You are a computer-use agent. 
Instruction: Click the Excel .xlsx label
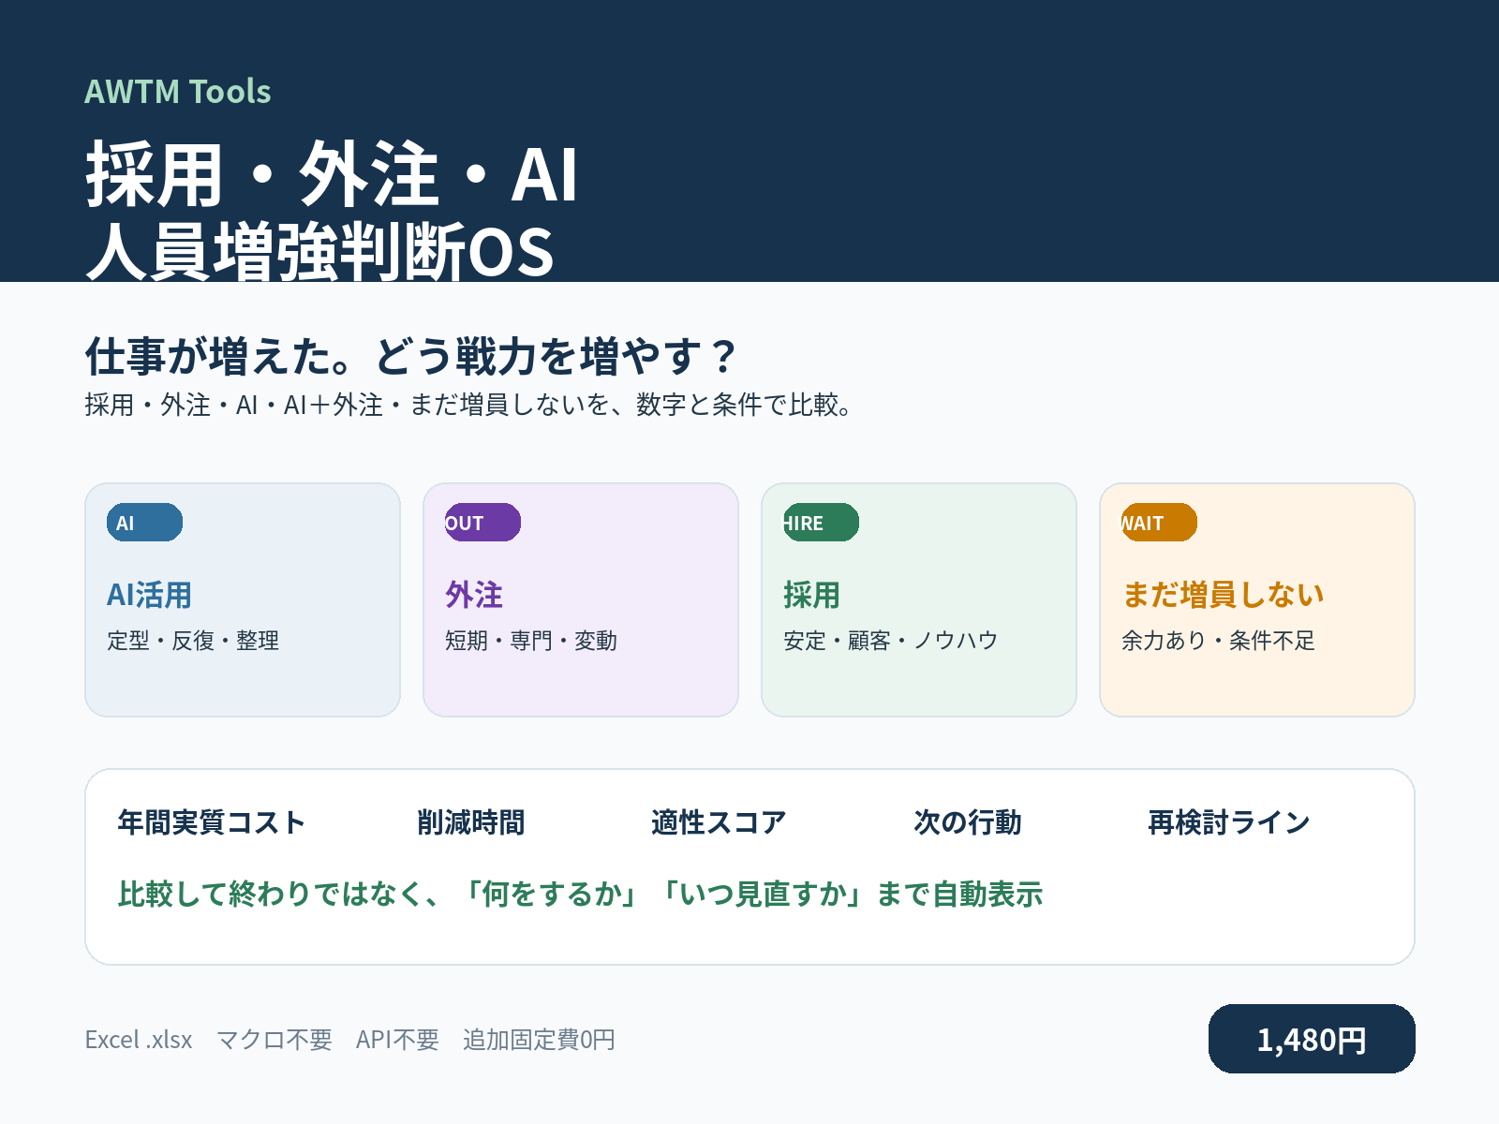tap(139, 1040)
